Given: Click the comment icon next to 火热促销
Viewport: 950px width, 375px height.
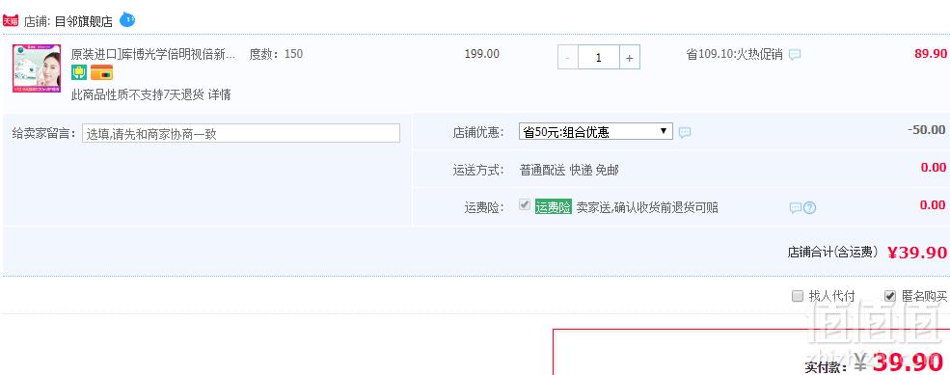Looking at the screenshot, I should coord(795,55).
